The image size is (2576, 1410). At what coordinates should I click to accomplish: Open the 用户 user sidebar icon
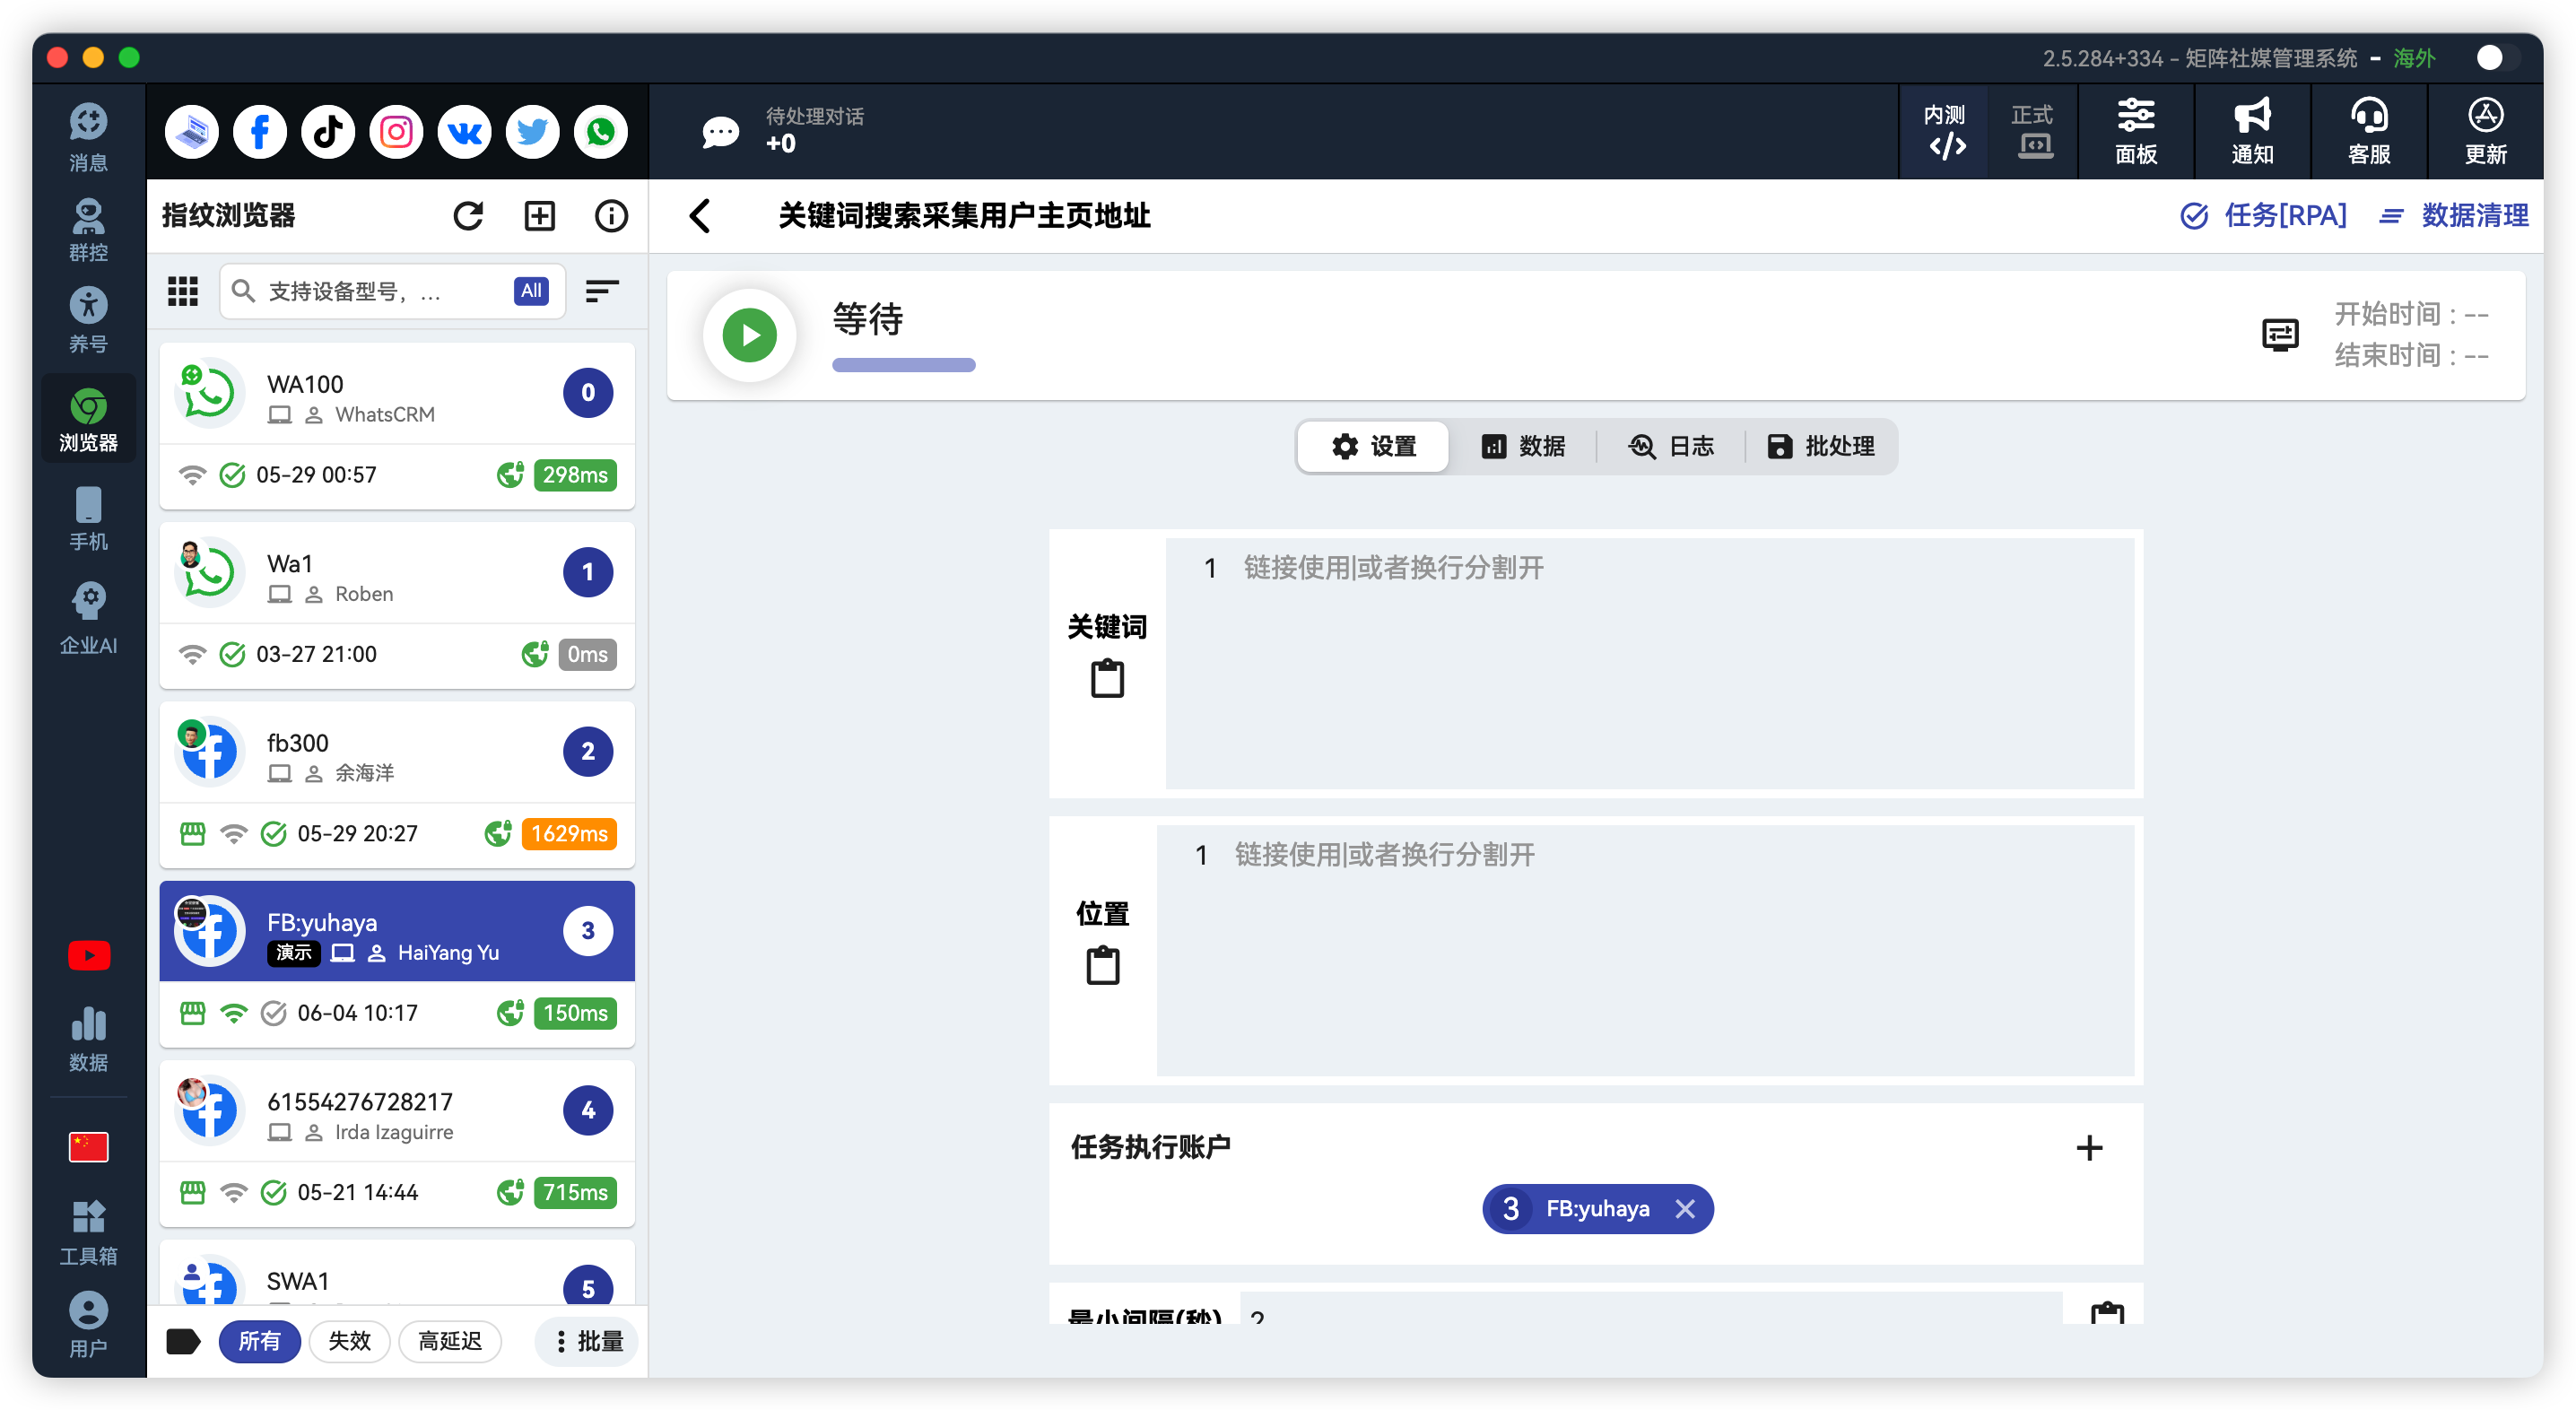[88, 1324]
